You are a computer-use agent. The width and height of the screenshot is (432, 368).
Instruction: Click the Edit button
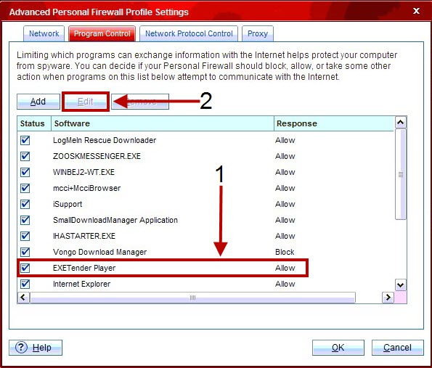click(x=86, y=102)
